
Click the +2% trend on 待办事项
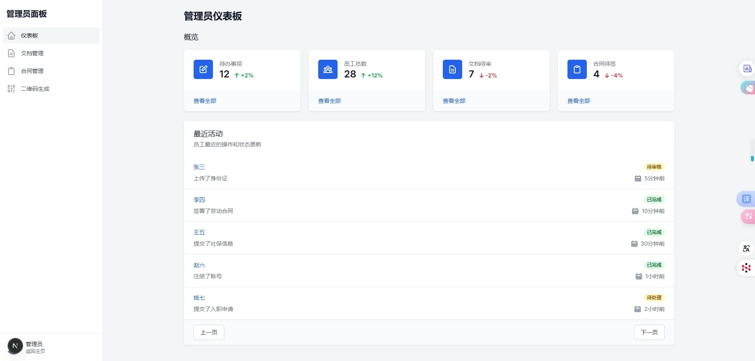pyautogui.click(x=244, y=75)
